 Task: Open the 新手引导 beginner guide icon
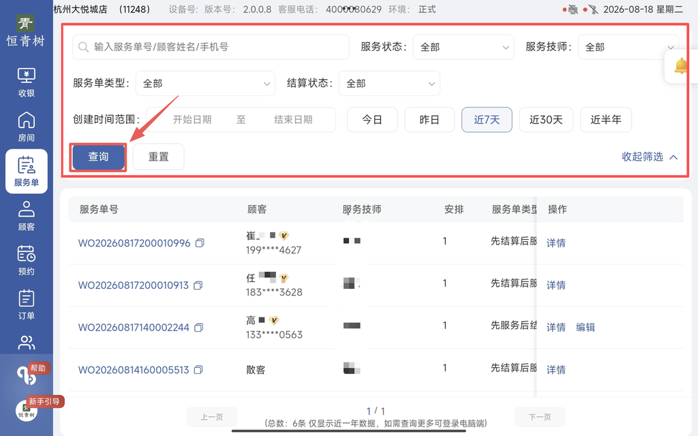(27, 409)
